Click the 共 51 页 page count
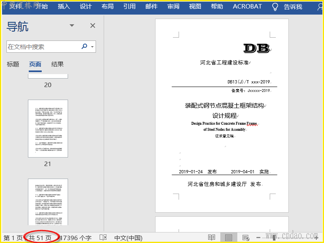 [x=40, y=238]
